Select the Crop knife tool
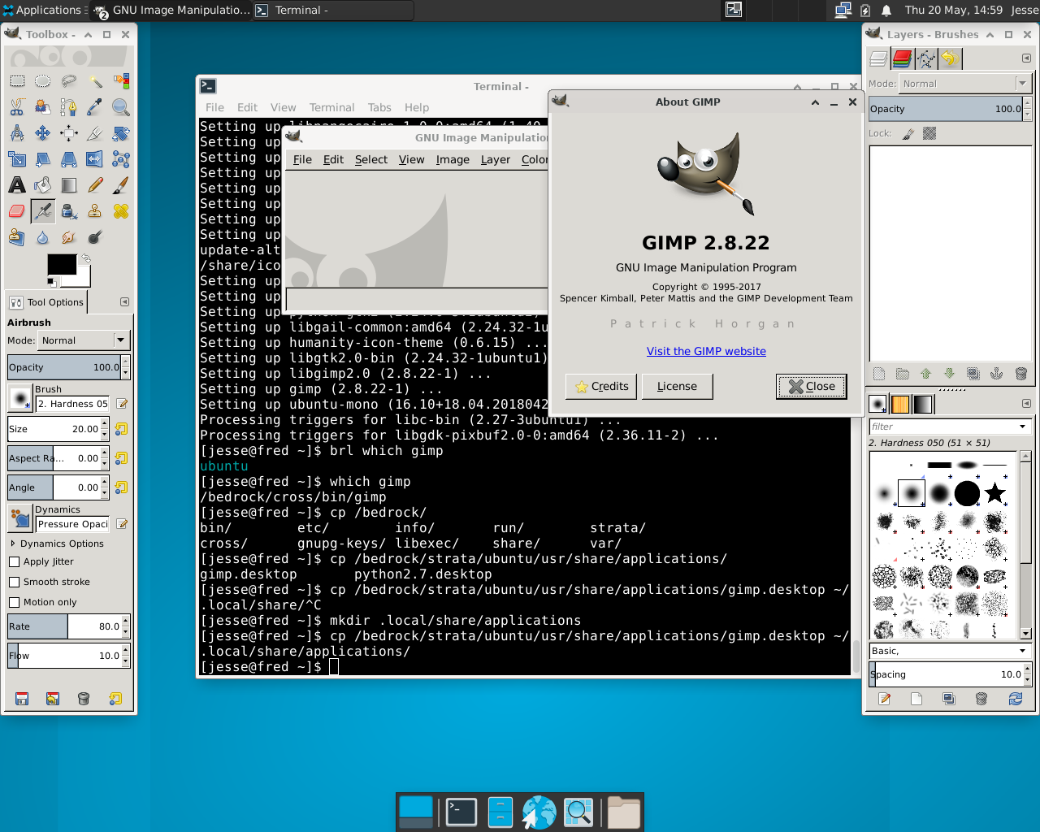This screenshot has width=1040, height=832. pyautogui.click(x=95, y=133)
